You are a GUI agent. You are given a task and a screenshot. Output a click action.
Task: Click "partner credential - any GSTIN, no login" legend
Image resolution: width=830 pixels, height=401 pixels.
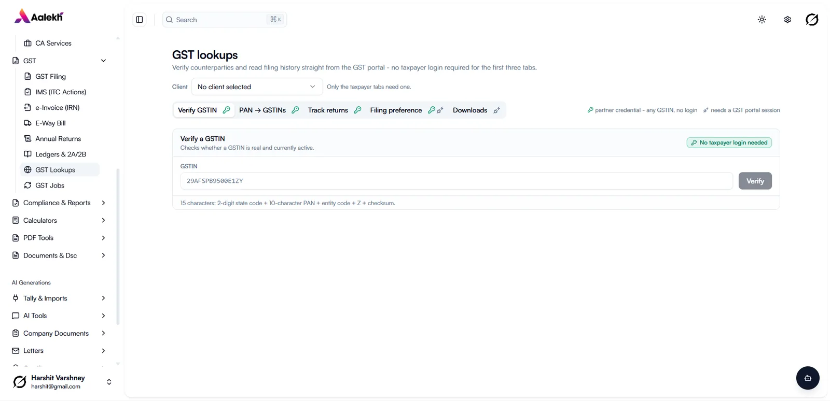pos(642,110)
